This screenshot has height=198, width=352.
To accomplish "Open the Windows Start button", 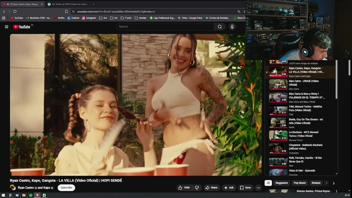I will click(x=3, y=195).
